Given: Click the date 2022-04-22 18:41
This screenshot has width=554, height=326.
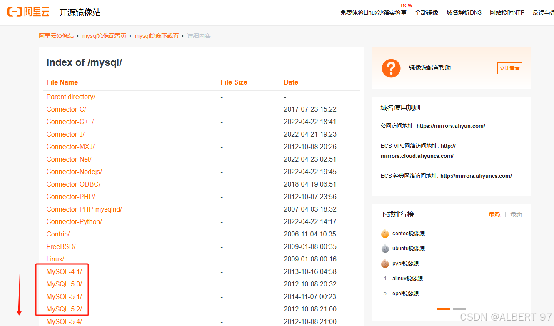Looking at the screenshot, I should [310, 122].
